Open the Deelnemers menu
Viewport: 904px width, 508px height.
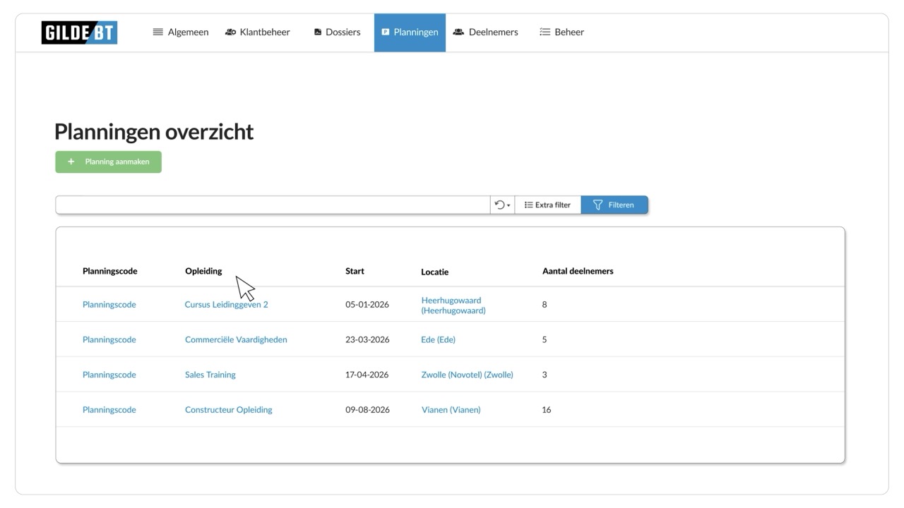pos(486,32)
